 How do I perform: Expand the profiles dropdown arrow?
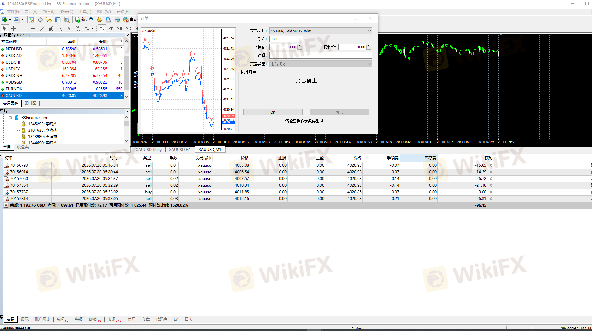[x=22, y=20]
